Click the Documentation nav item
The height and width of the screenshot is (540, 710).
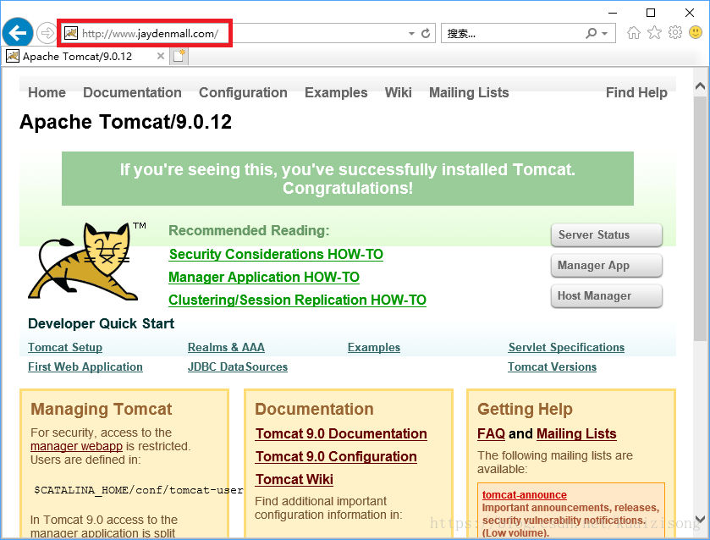coord(132,92)
